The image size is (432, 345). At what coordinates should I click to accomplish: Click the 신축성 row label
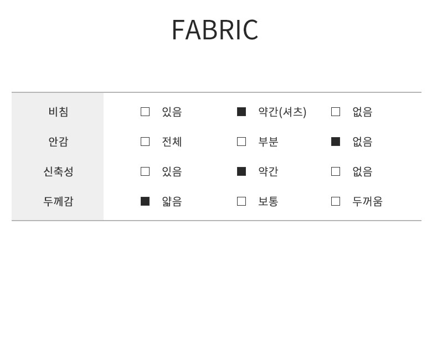point(58,171)
